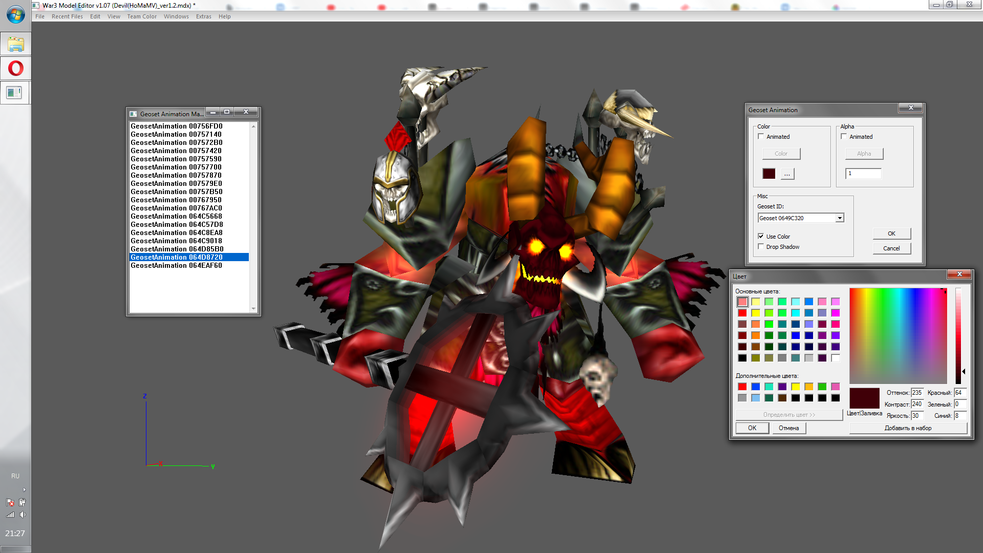Click the network signal tray icon

pos(10,515)
